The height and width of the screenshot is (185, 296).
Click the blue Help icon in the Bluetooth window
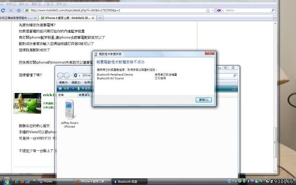[234, 88]
